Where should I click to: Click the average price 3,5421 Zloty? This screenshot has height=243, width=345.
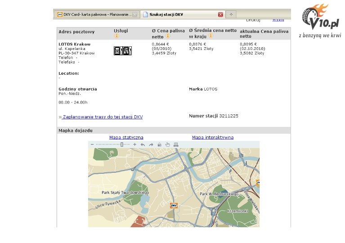coord(201,49)
